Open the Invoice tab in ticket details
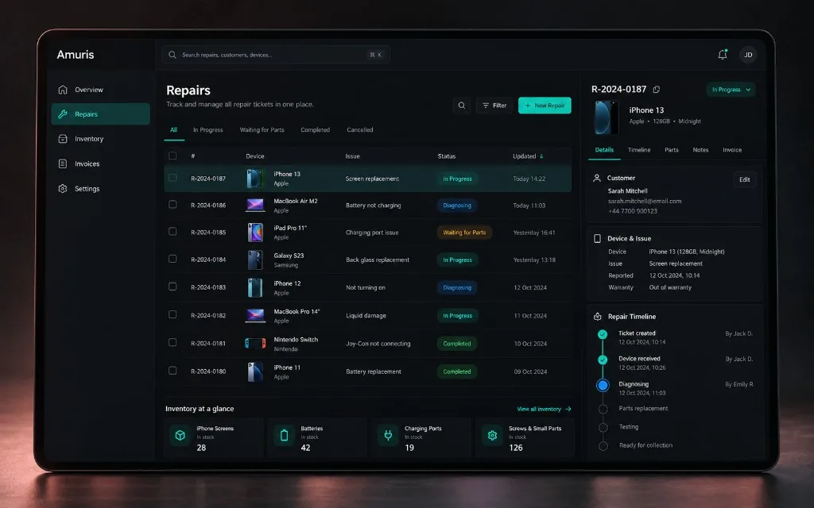The width and height of the screenshot is (814, 508). click(x=732, y=150)
